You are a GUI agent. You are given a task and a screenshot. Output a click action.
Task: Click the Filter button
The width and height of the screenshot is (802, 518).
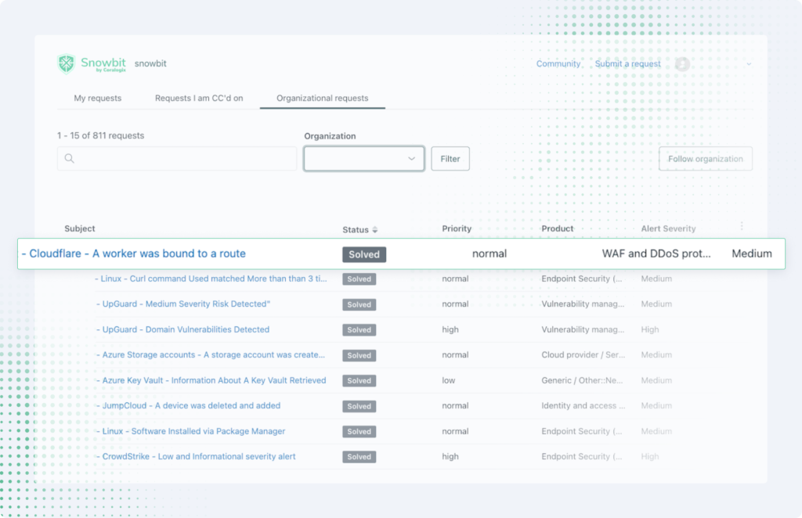point(450,158)
